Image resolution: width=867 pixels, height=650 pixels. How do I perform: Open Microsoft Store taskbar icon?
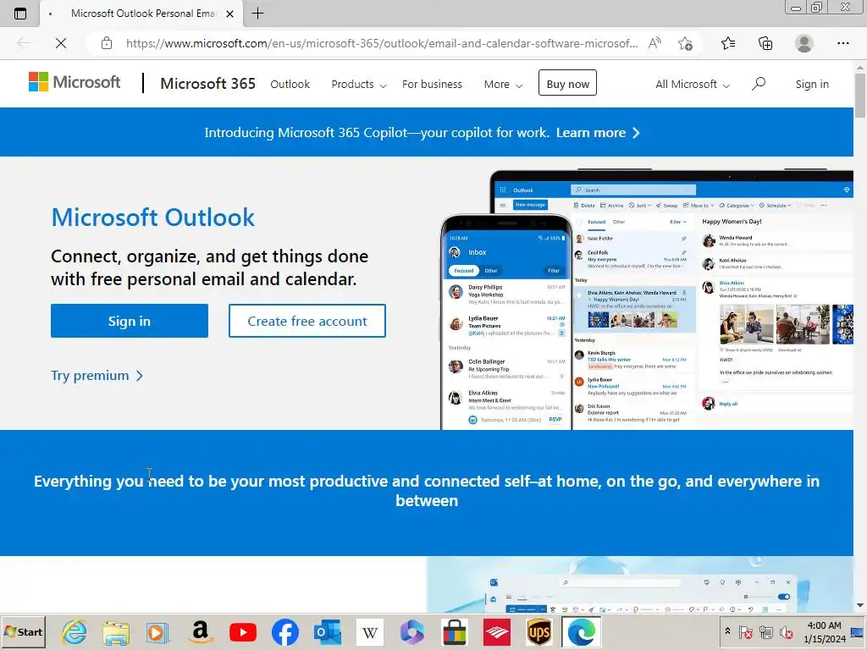(455, 632)
